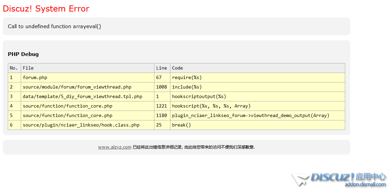Click the viewthread_demo_output(Array) code cell
The width and height of the screenshot is (392, 193).
[250, 116]
